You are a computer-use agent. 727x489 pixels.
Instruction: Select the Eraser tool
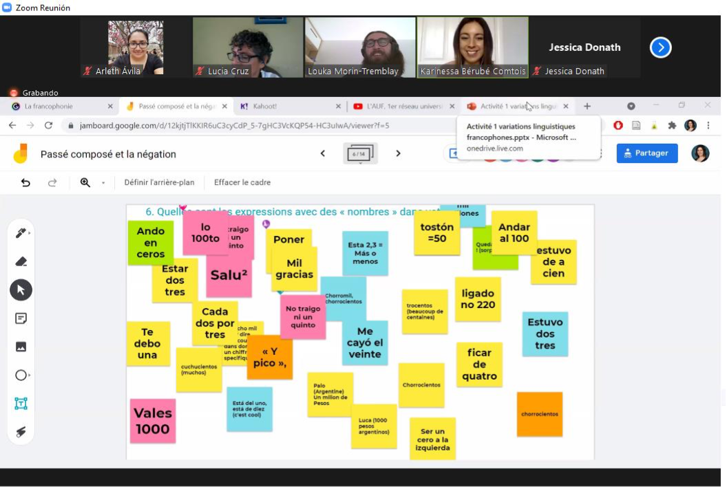click(x=21, y=261)
